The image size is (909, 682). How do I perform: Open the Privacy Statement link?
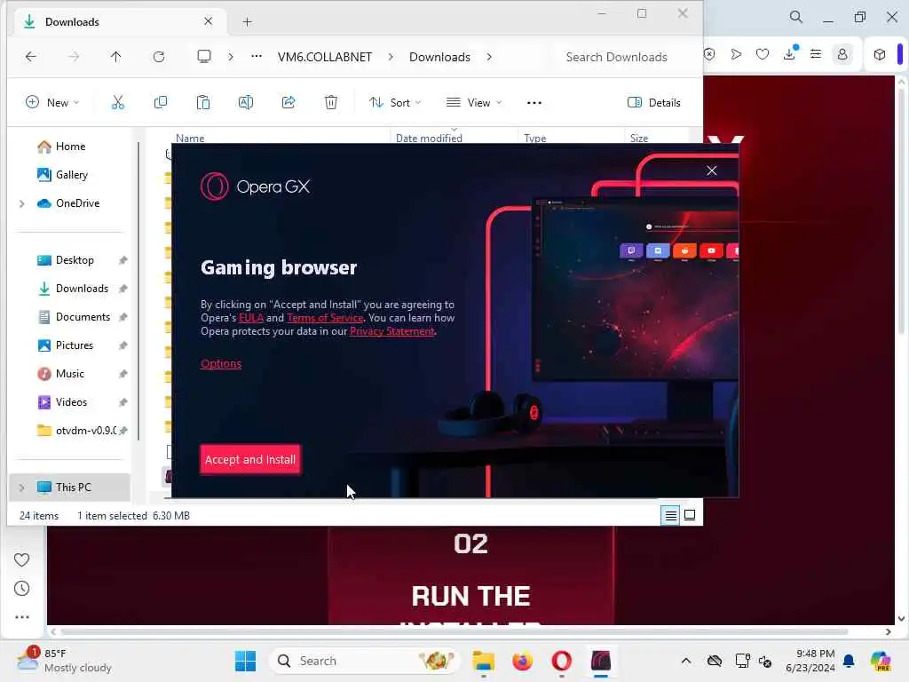391,331
